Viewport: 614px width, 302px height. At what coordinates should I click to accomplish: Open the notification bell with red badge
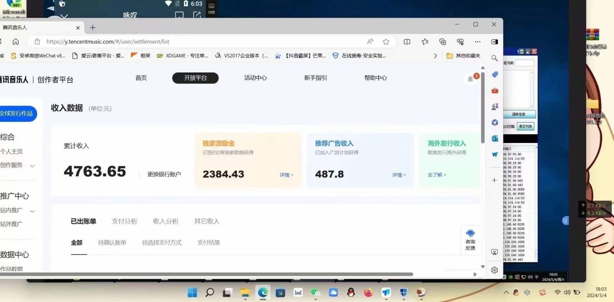[x=471, y=79]
